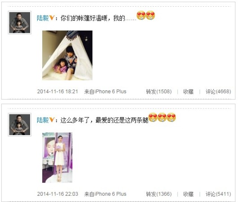238x202 pixels.
Task: Click last heart-eyes emoji in second post
Action: pos(171,118)
